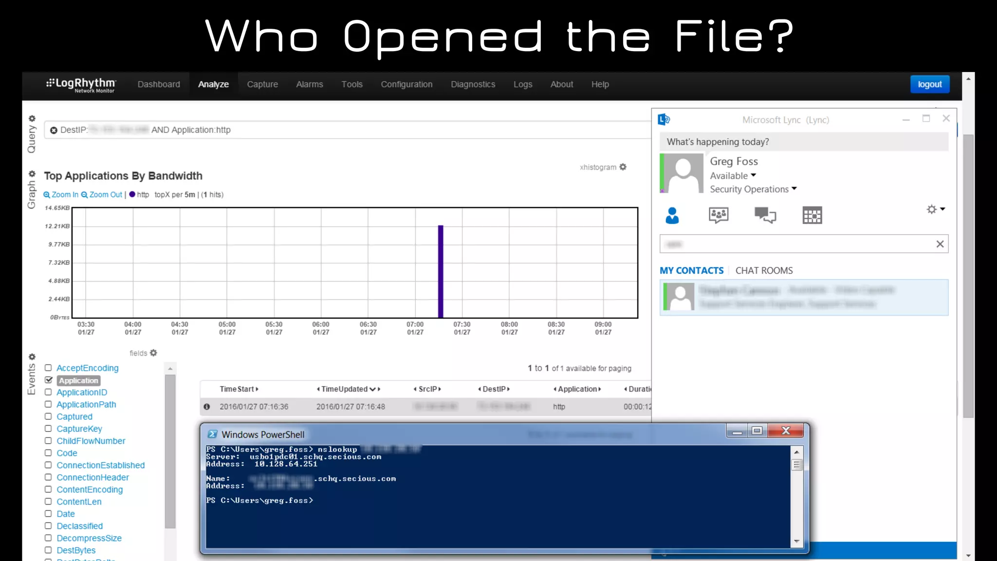
Task: Open the Graph section gear icon
Action: pyautogui.click(x=32, y=174)
